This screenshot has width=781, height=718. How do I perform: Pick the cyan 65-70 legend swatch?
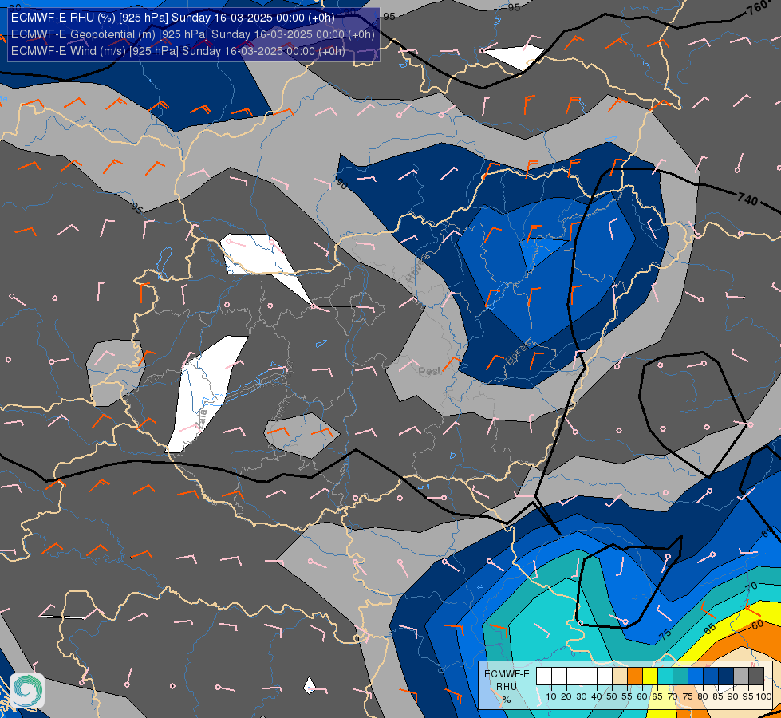point(665,676)
